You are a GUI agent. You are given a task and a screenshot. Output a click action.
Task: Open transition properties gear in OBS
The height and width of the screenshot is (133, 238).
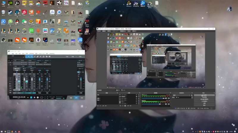pyautogui.click(x=192, y=95)
